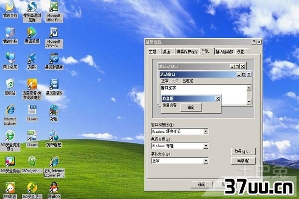Click the preview window's scrollbar up arrow
Image resolution: width=299 pixels, height=199 pixels.
click(x=249, y=88)
